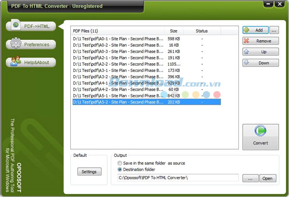The image size is (289, 197).
Task: Open the PDF->HTML tab
Action: click(x=31, y=26)
